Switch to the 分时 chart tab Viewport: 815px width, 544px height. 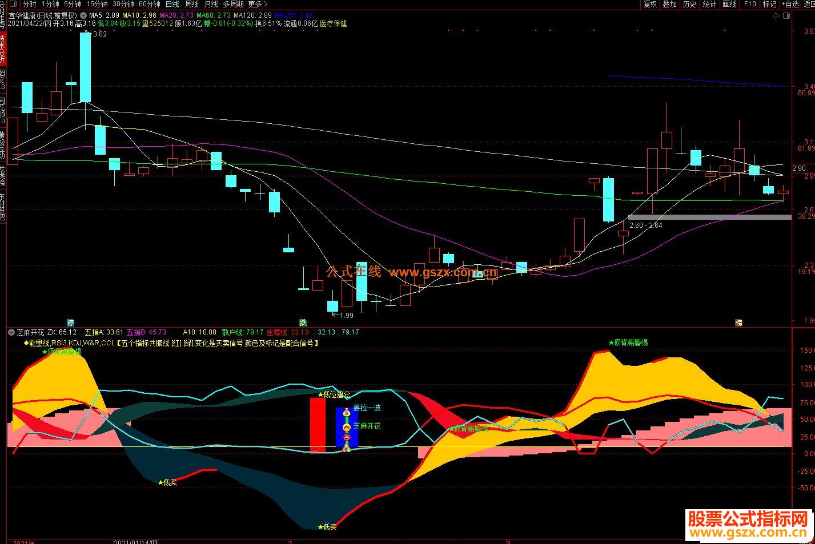pos(29,4)
